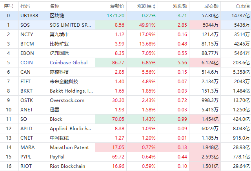This screenshot has height=171, width=251.
Task: Click the 424.0亿 market cap for SQ
Action: (x=242, y=119)
